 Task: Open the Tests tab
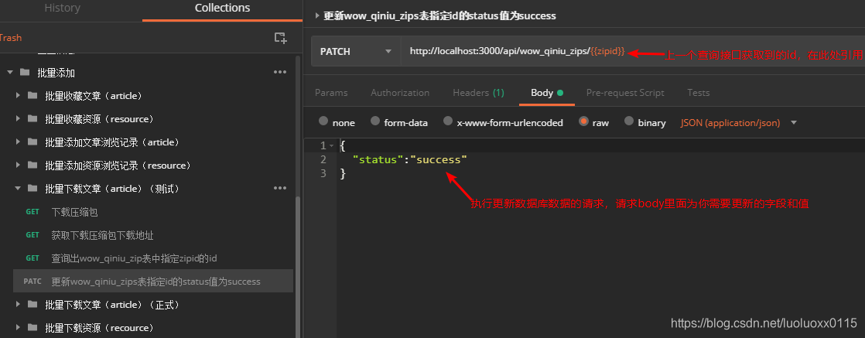click(x=699, y=93)
